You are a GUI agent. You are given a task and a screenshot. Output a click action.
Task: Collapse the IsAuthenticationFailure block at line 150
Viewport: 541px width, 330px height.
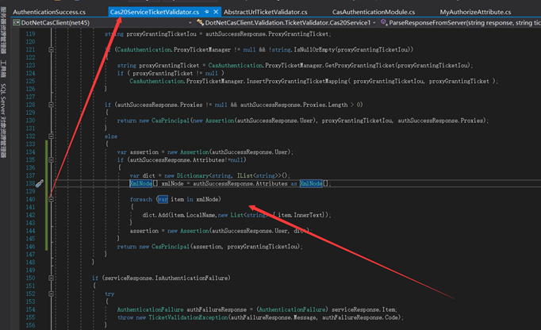click(51, 278)
